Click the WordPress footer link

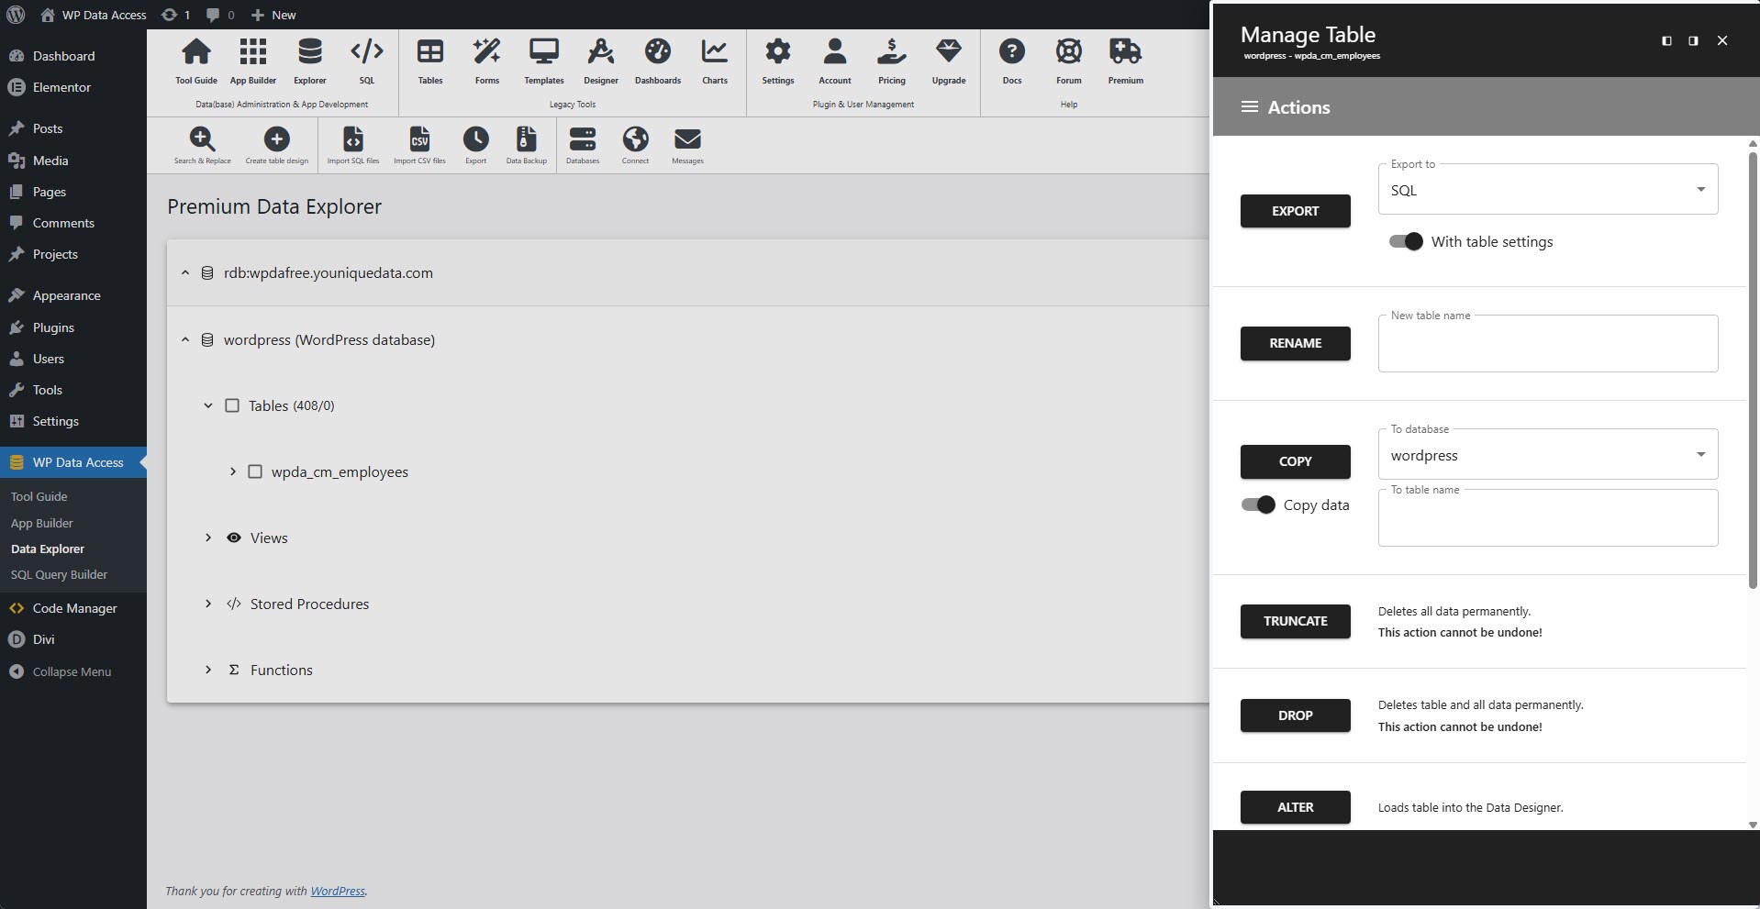(x=337, y=891)
